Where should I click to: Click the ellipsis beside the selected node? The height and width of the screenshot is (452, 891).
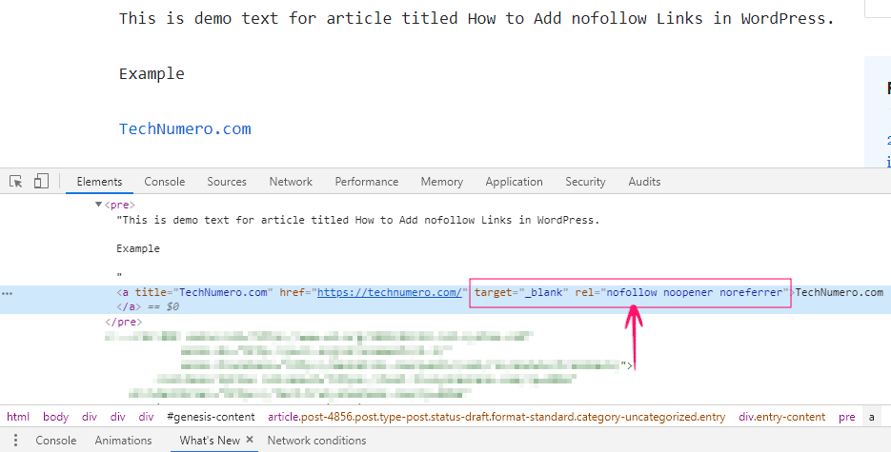7,293
